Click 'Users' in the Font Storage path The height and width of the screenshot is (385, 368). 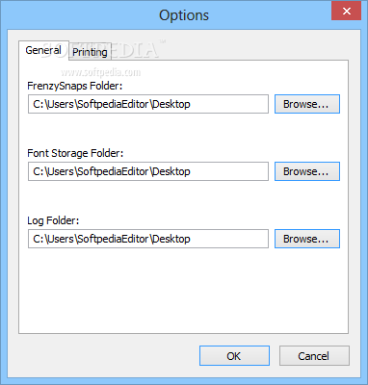pos(61,171)
